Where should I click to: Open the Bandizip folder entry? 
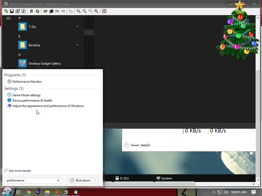click(48, 45)
